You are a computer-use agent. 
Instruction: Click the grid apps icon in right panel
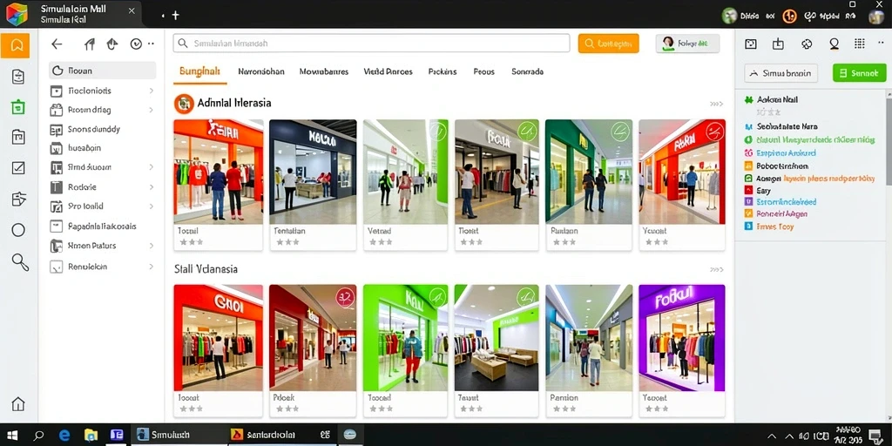(x=860, y=44)
